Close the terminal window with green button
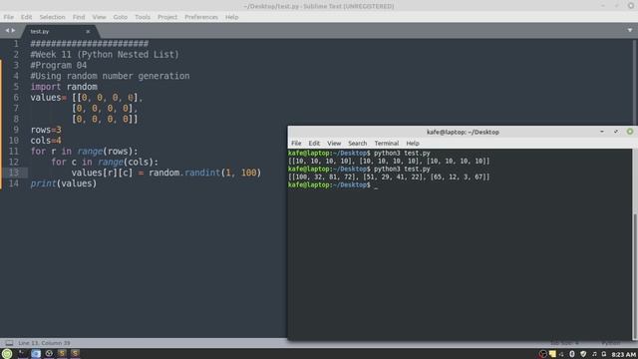Image resolution: width=638 pixels, height=359 pixels. tap(630, 132)
